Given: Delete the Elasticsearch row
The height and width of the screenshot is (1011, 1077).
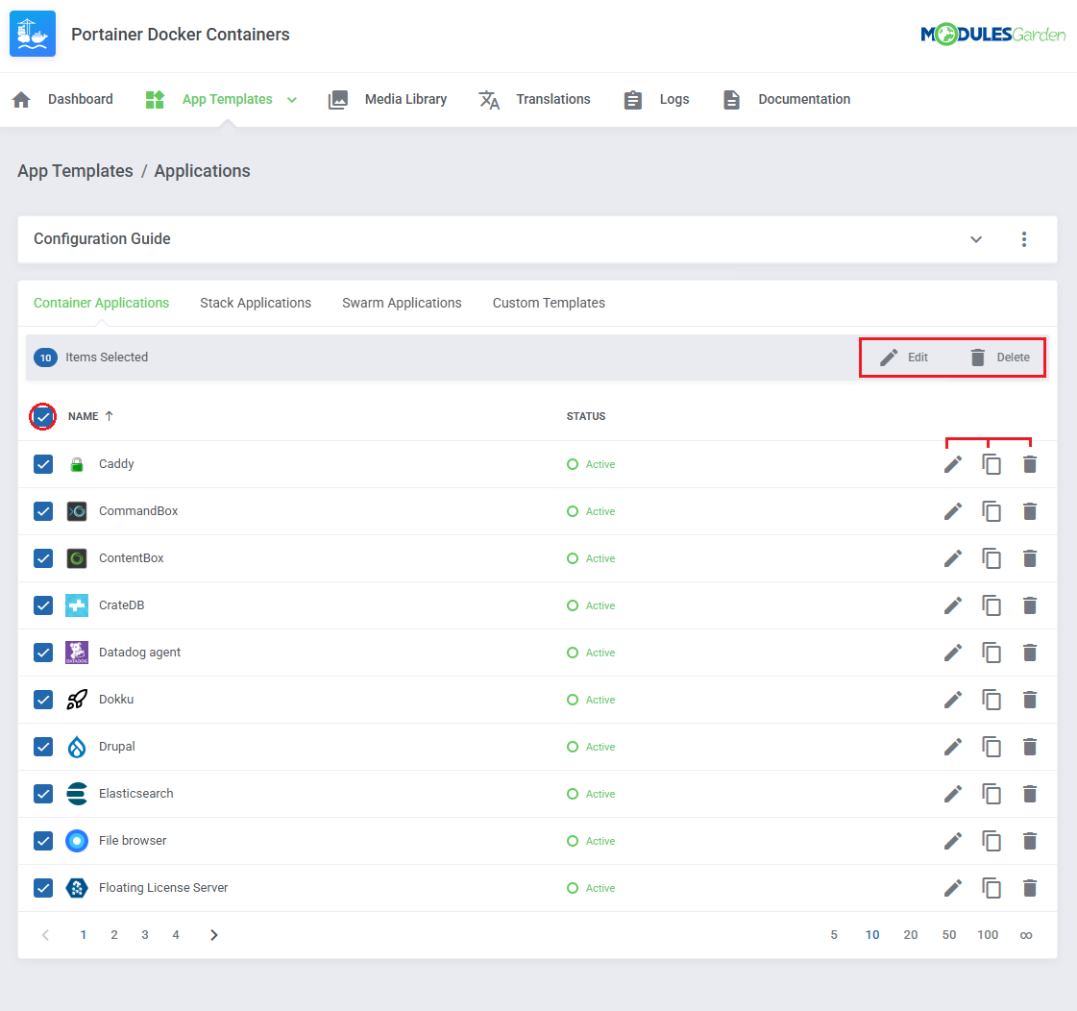Looking at the screenshot, I should pyautogui.click(x=1030, y=794).
